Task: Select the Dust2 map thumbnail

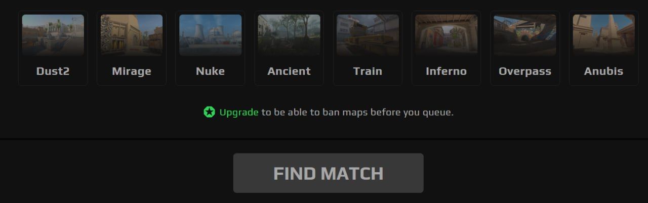Action: click(53, 35)
